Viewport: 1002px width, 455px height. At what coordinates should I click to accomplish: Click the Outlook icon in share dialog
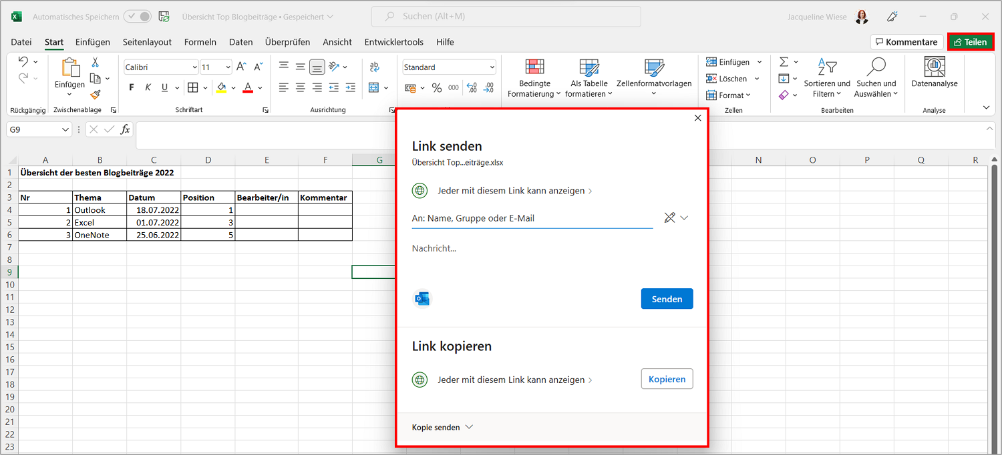(x=422, y=299)
